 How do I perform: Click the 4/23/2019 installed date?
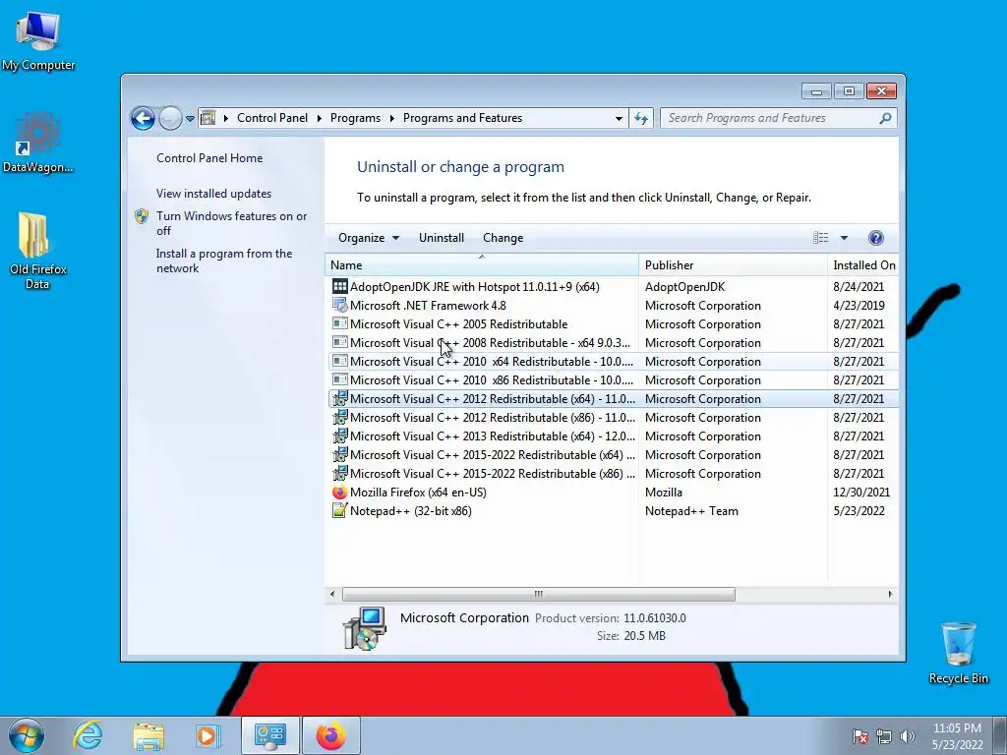(859, 306)
